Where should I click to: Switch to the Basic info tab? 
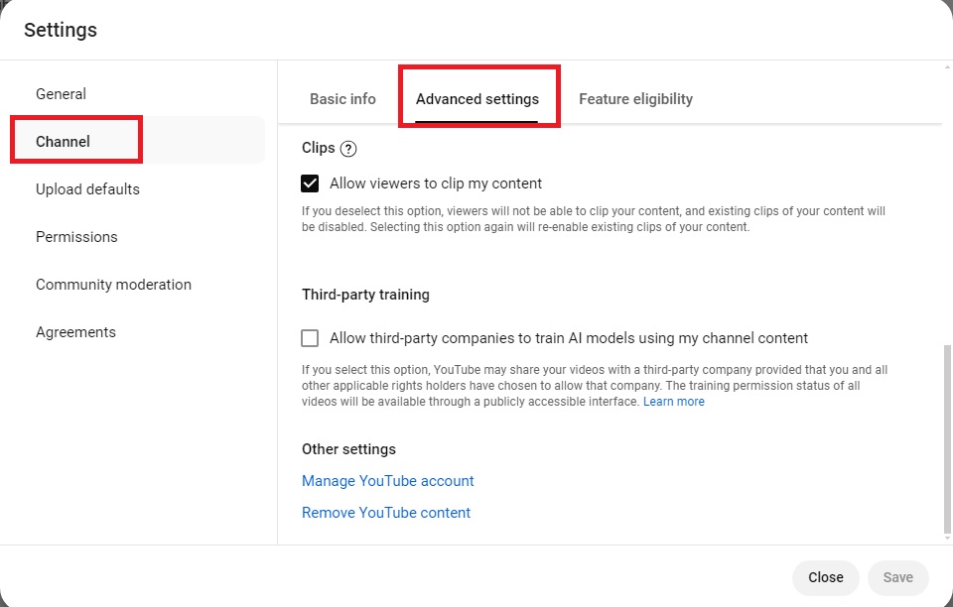click(342, 99)
